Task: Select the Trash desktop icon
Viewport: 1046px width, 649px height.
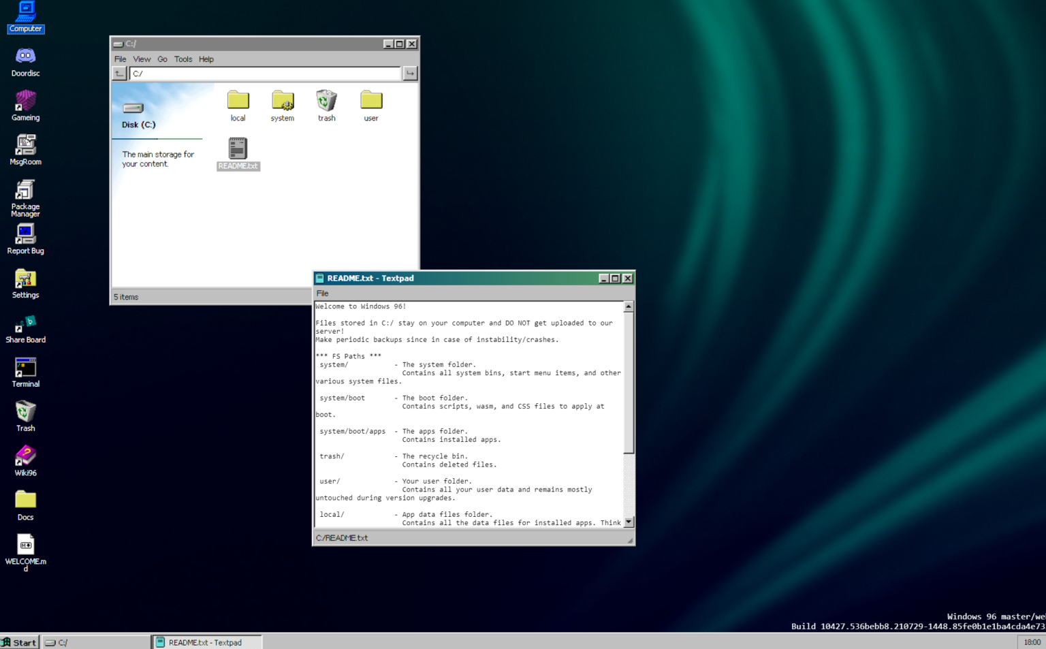Action: pyautogui.click(x=25, y=417)
